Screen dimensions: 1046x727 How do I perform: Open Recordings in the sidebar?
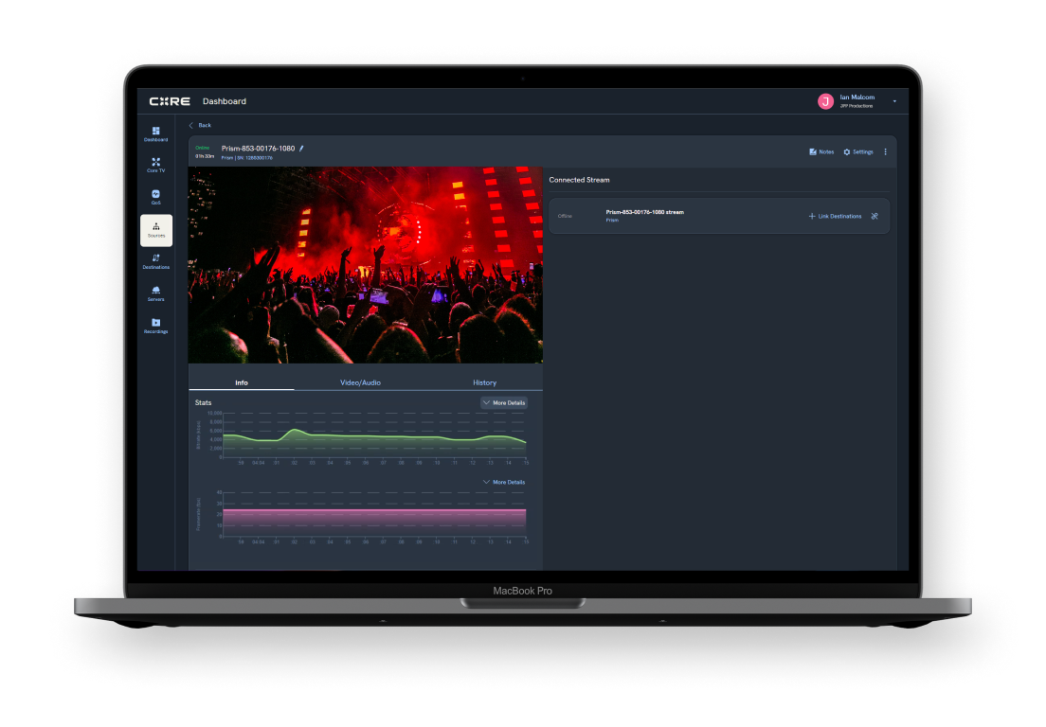click(155, 326)
